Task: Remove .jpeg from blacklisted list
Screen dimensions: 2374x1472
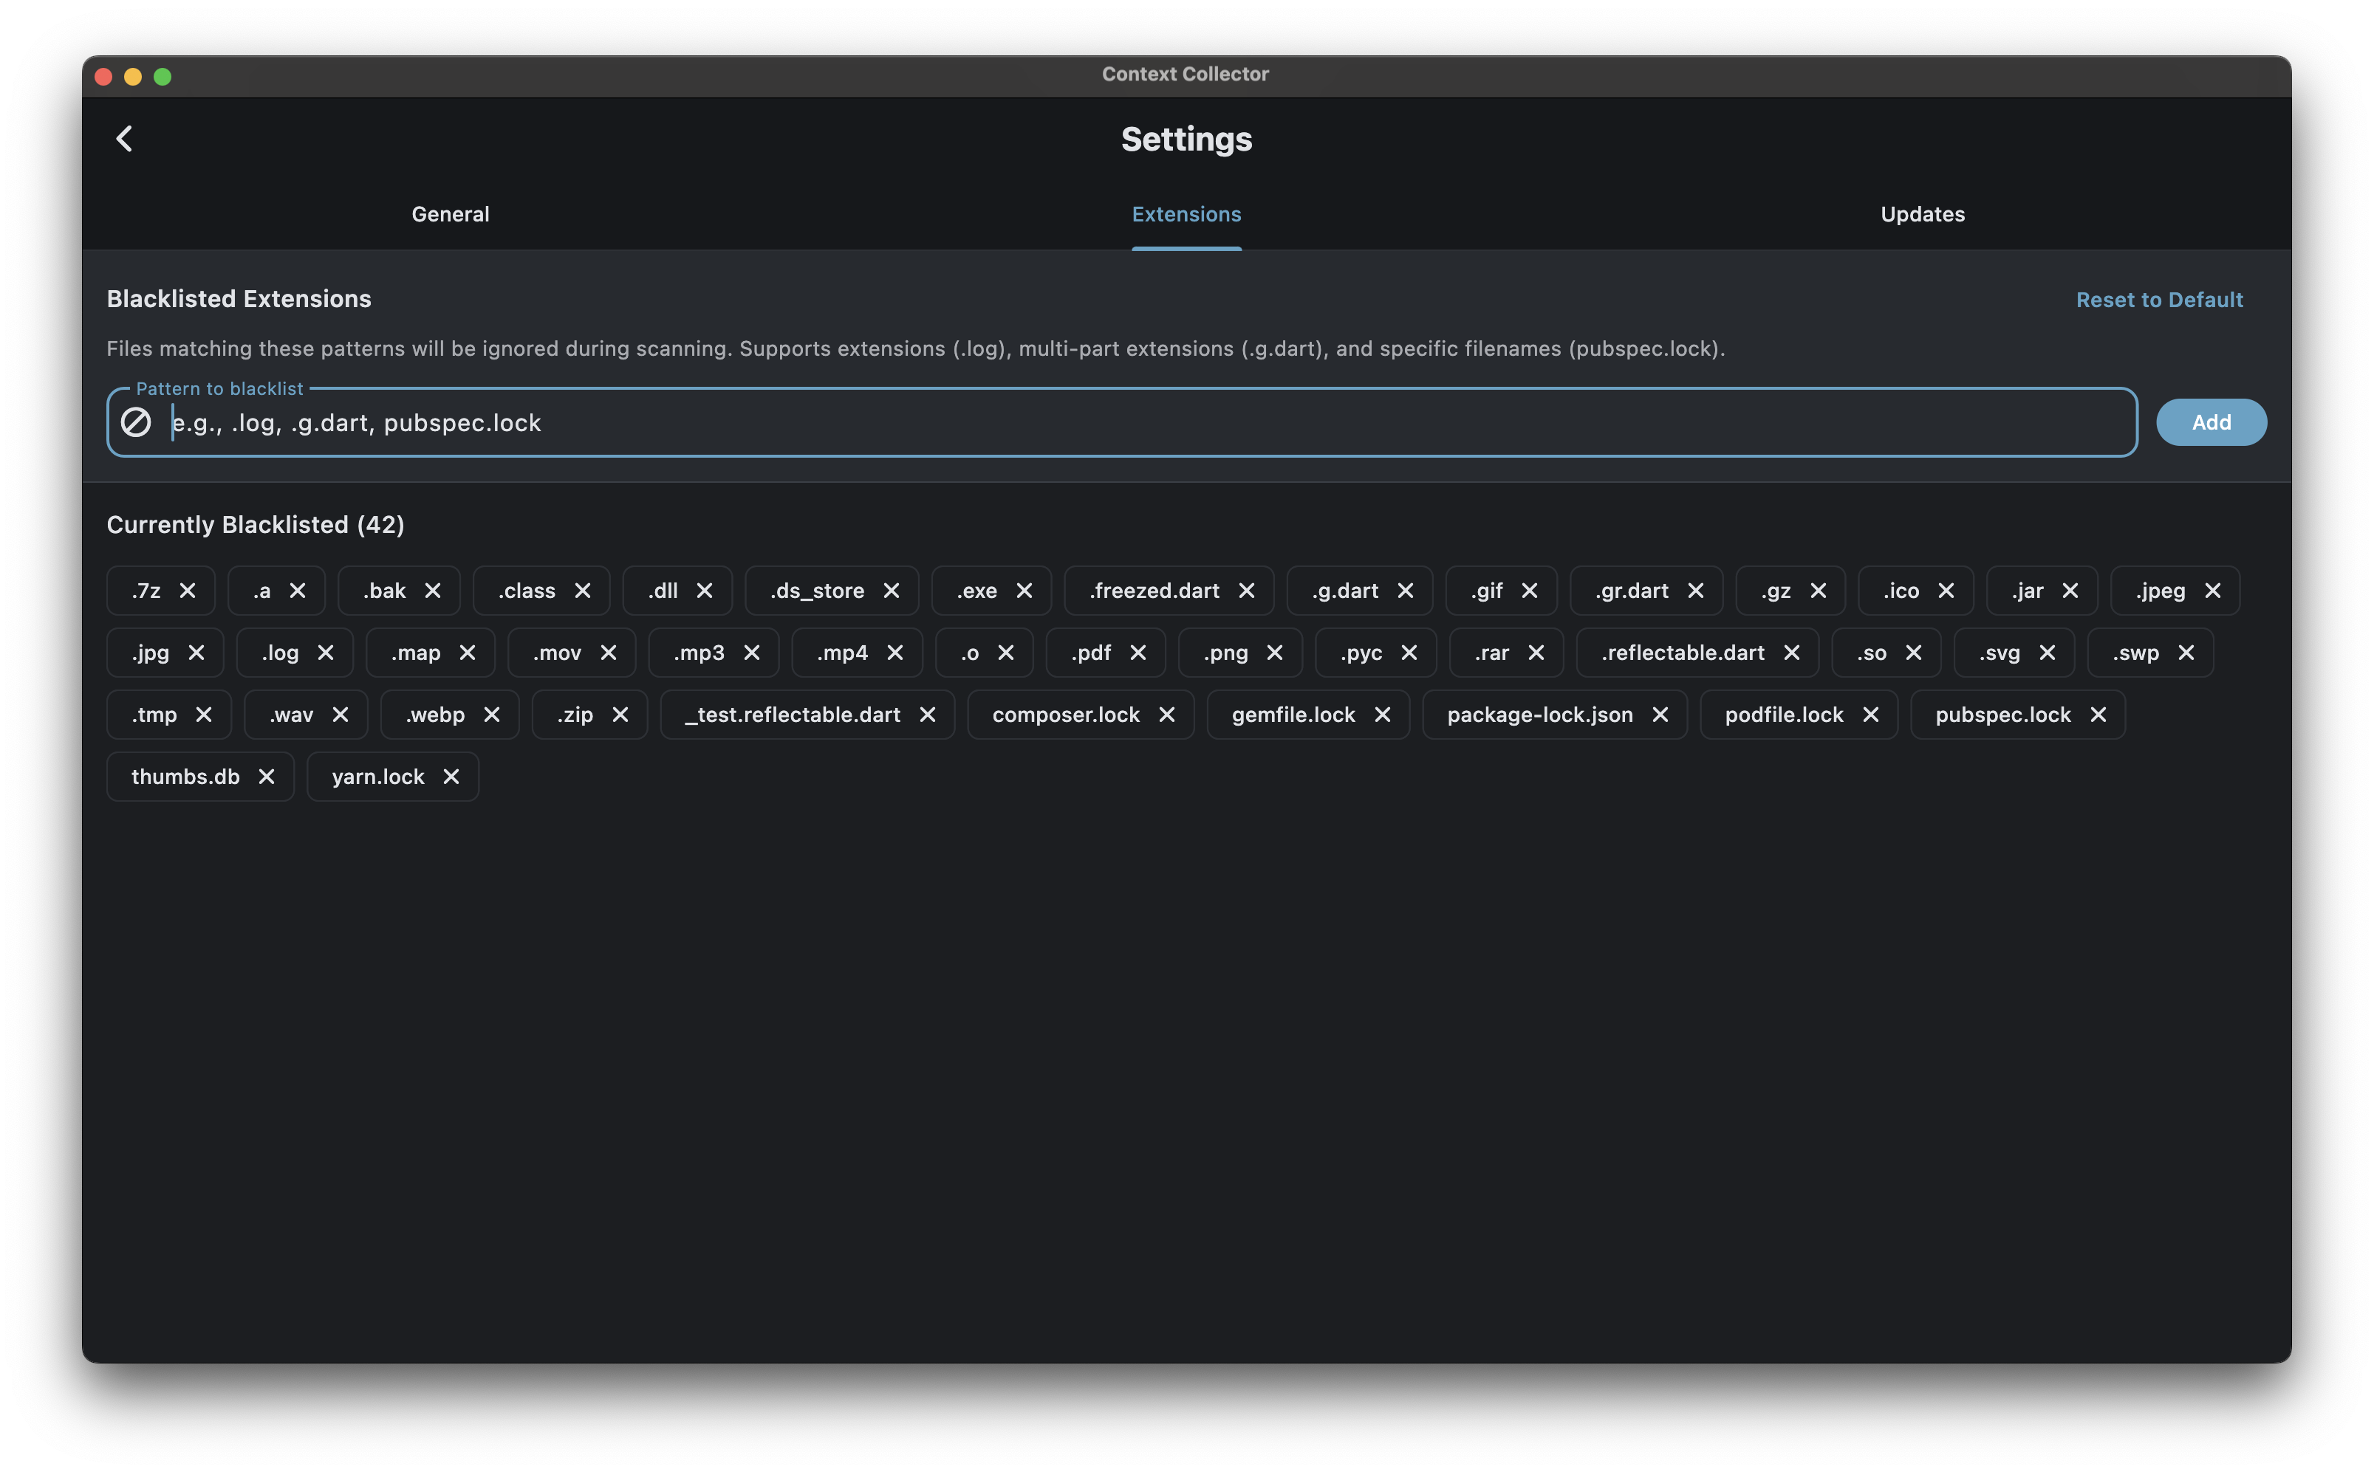Action: point(2213,591)
